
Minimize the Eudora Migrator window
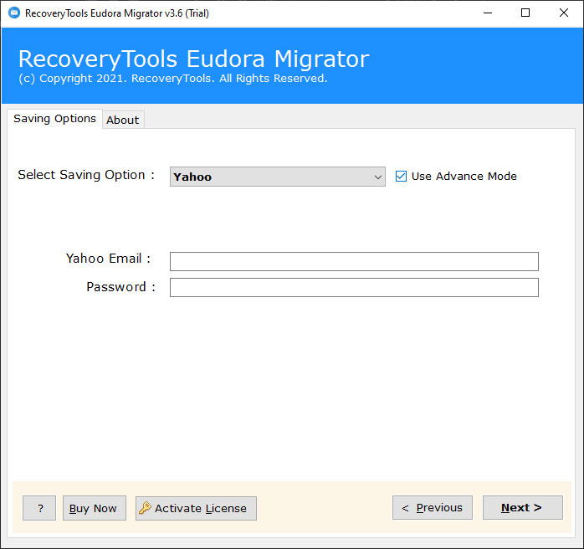(488, 13)
